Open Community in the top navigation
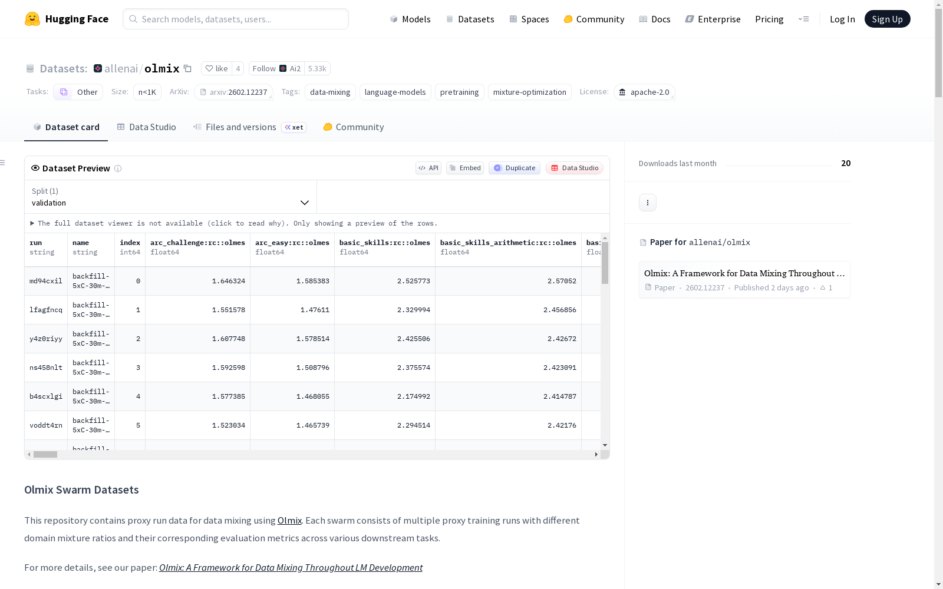This screenshot has width=943, height=589. pyautogui.click(x=594, y=19)
